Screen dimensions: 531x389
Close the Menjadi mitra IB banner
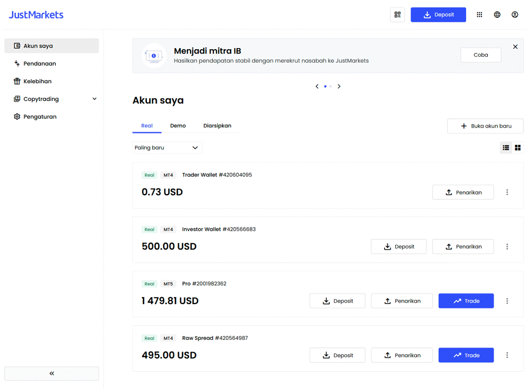tap(515, 47)
